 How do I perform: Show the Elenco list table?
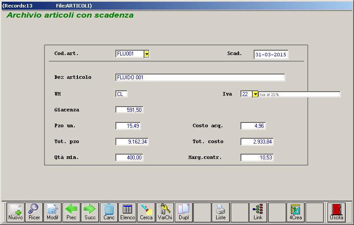[128, 212]
